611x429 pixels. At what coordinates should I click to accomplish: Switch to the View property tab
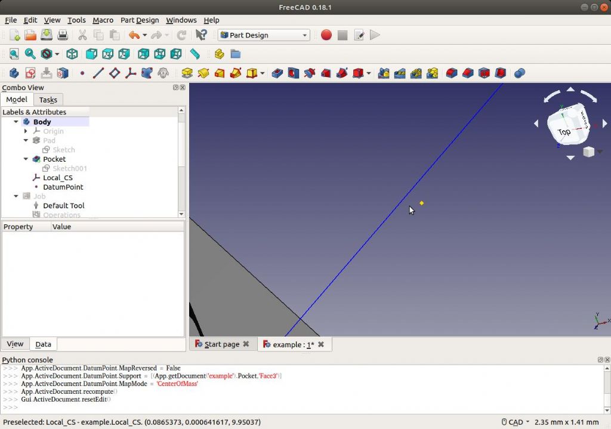tap(15, 344)
